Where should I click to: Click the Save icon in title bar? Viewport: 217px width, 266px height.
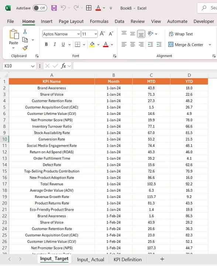pos(54,8)
